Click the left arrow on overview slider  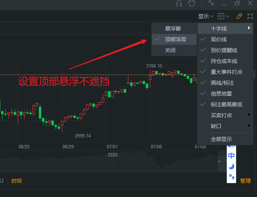pos(220,162)
